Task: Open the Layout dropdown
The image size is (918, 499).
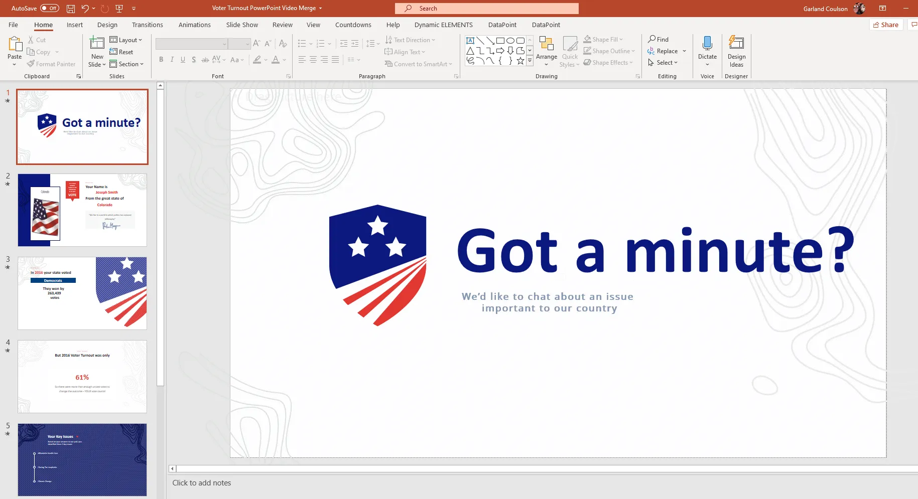Action: 126,40
